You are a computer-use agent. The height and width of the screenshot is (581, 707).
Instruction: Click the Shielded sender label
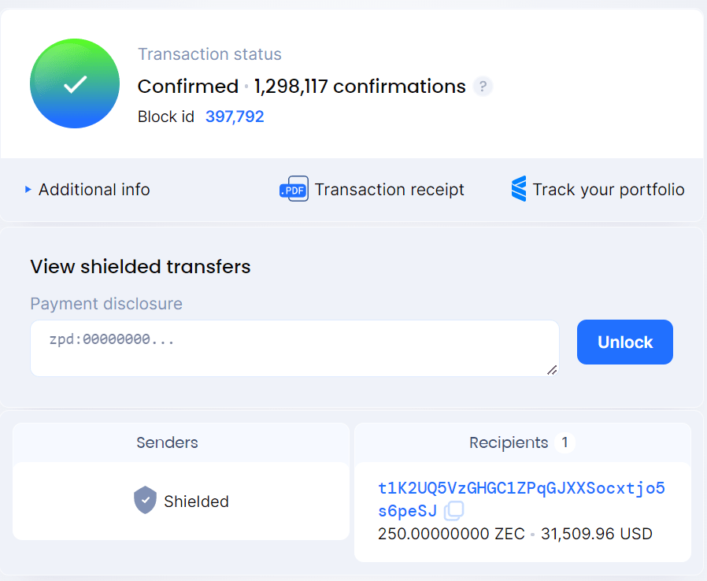[x=196, y=501]
